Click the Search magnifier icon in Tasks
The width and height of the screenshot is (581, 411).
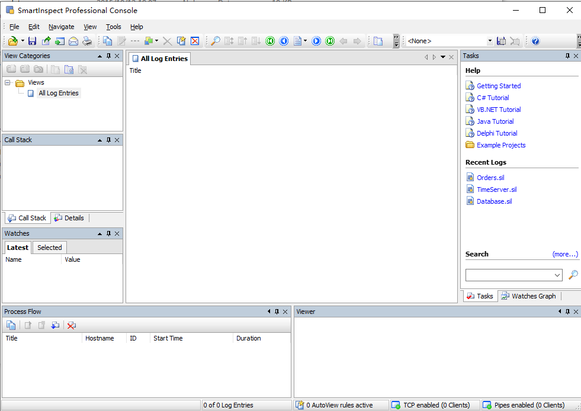pos(573,275)
